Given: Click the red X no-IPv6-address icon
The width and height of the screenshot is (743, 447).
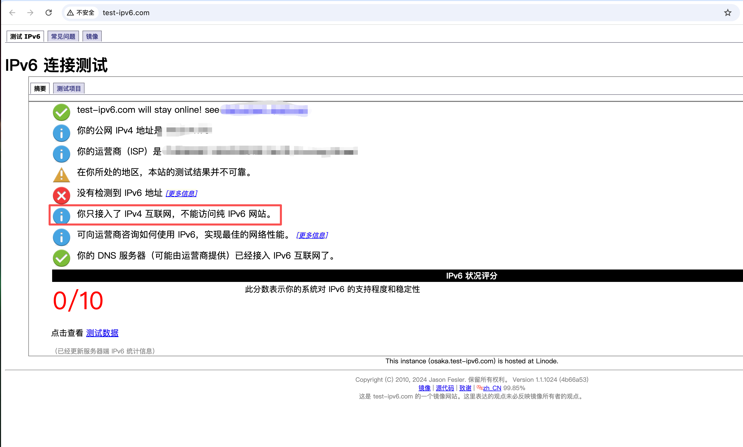Looking at the screenshot, I should [x=61, y=195].
